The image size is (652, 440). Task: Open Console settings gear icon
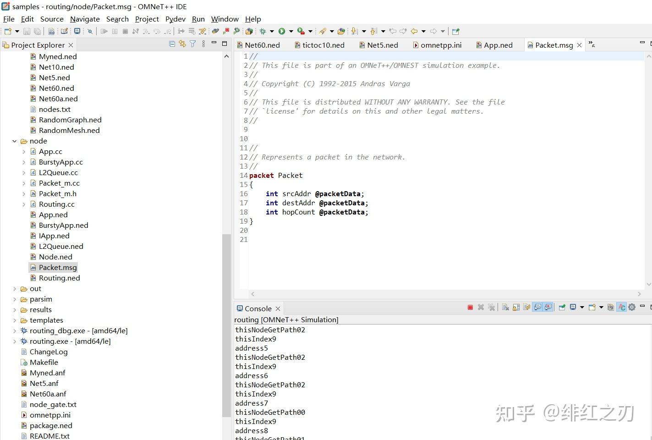click(632, 308)
